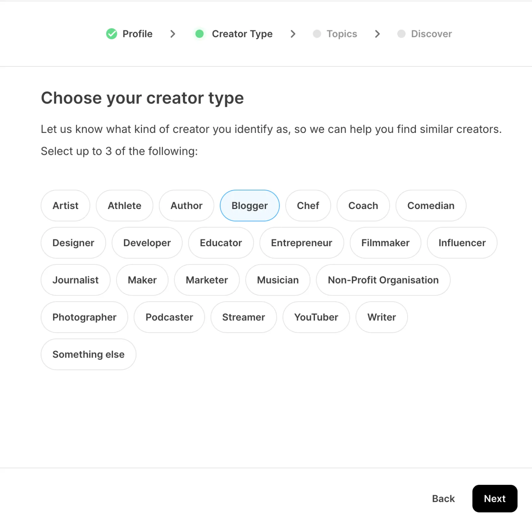
Task: Click the green checkmark beside Profile
Action: [111, 34]
